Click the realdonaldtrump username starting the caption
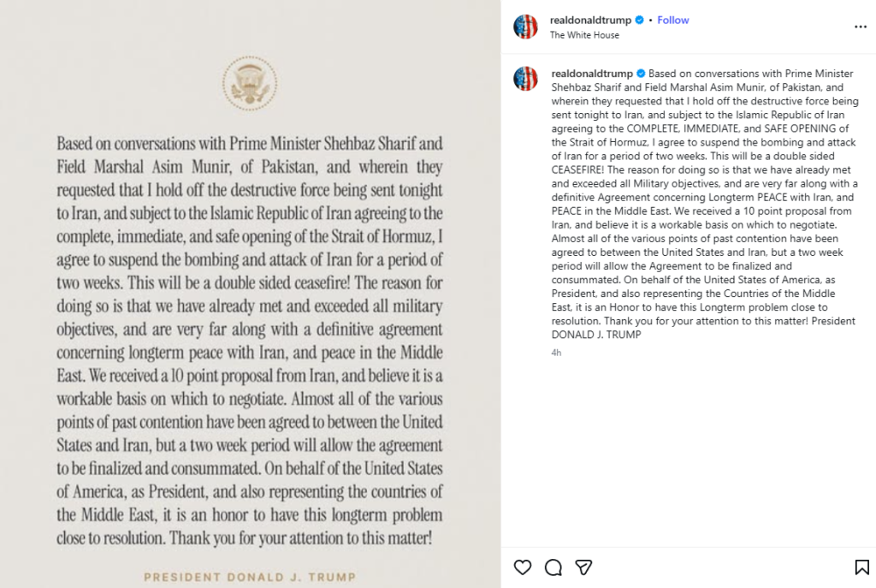This screenshot has height=588, width=876. [x=592, y=74]
